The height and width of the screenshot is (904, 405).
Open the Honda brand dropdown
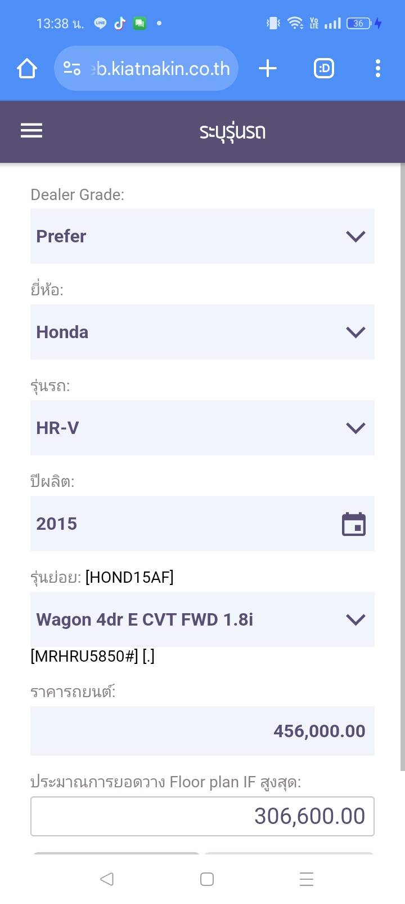(202, 332)
